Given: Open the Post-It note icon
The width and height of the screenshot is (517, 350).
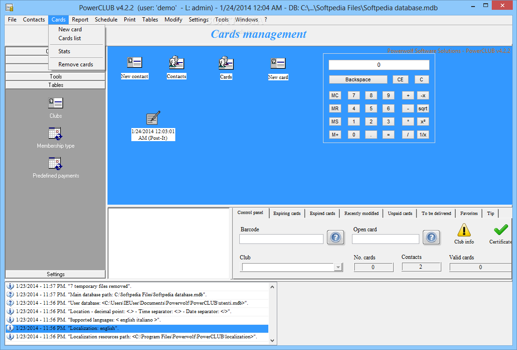Looking at the screenshot, I should point(153,118).
